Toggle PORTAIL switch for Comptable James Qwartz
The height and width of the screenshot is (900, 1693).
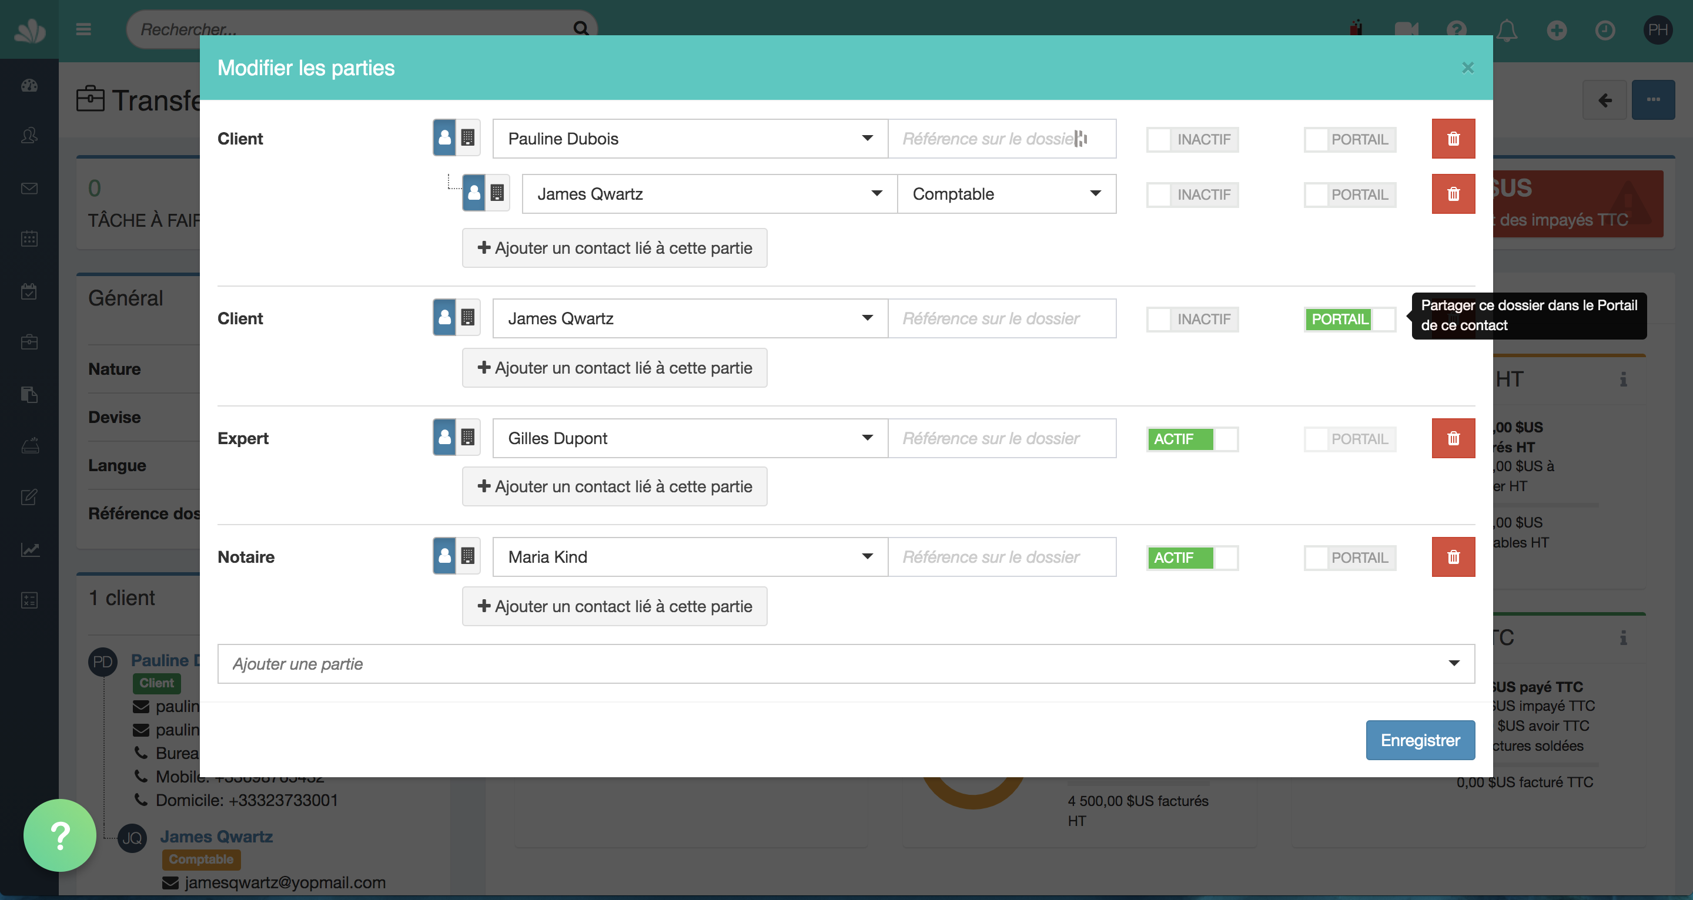point(1350,194)
